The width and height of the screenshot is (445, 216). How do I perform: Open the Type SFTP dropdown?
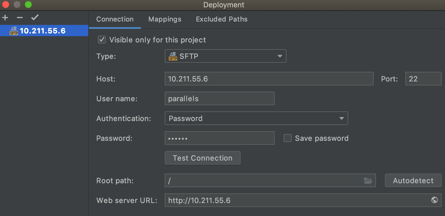(225, 56)
